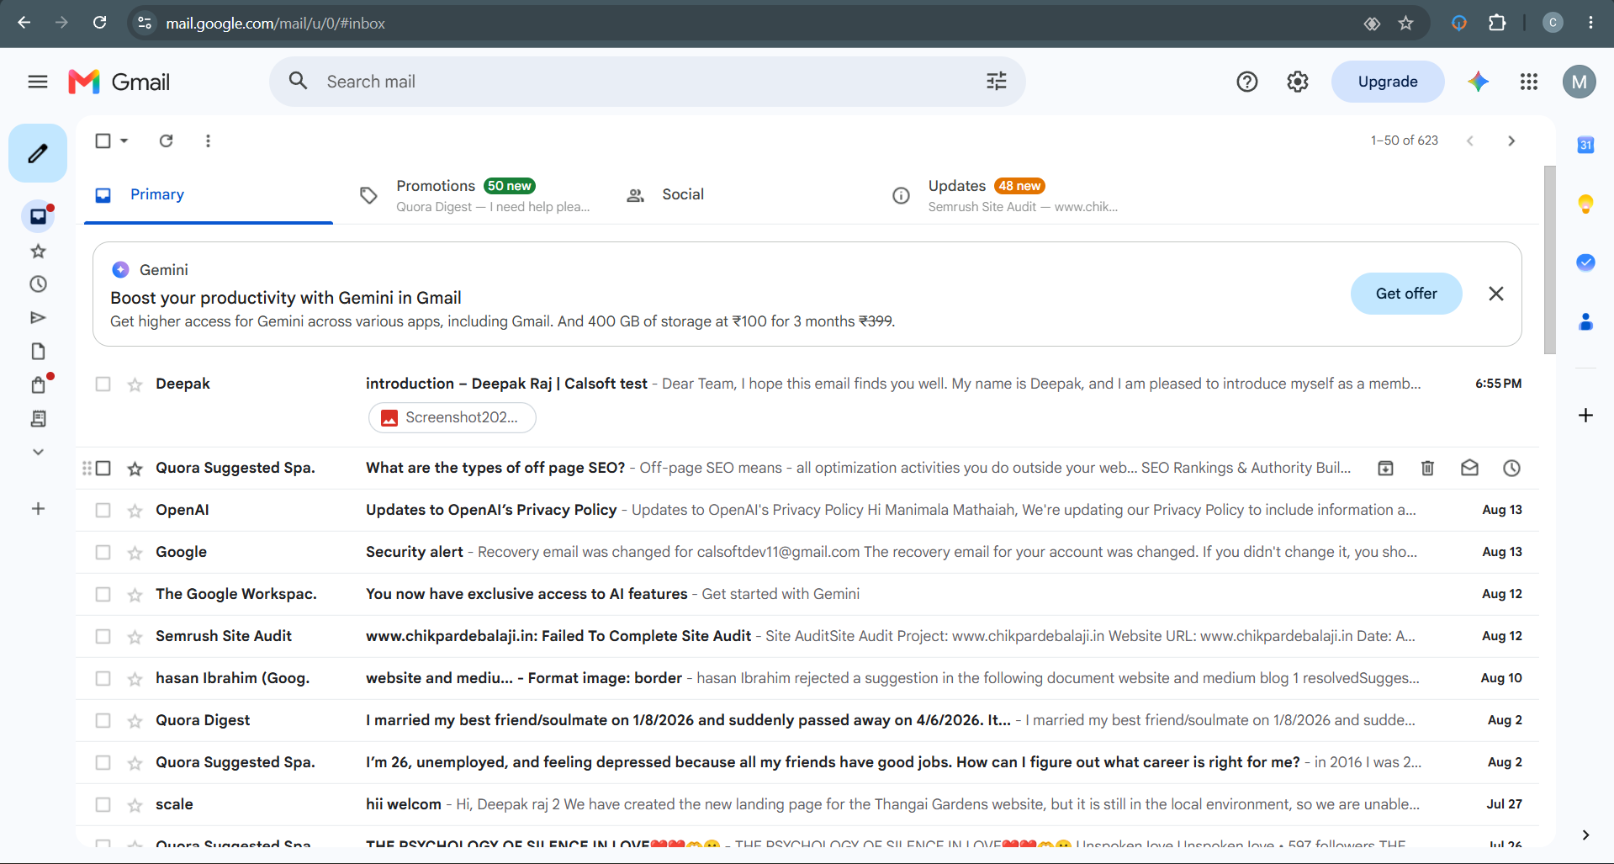The image size is (1614, 864).
Task: Open the More options three-dot menu in the mail toolbar
Action: 208,140
